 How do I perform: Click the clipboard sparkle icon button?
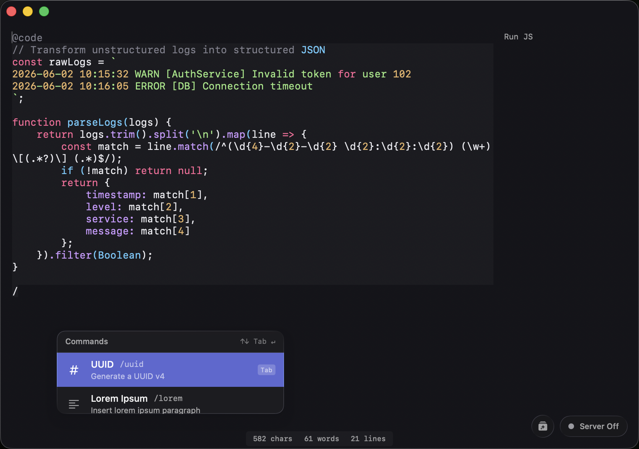[x=543, y=426]
